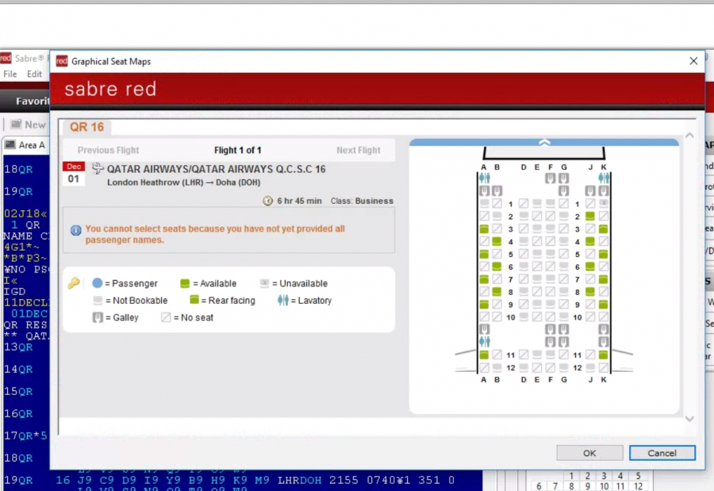
Task: Select available seat 6B on the seat map
Action: click(x=497, y=267)
